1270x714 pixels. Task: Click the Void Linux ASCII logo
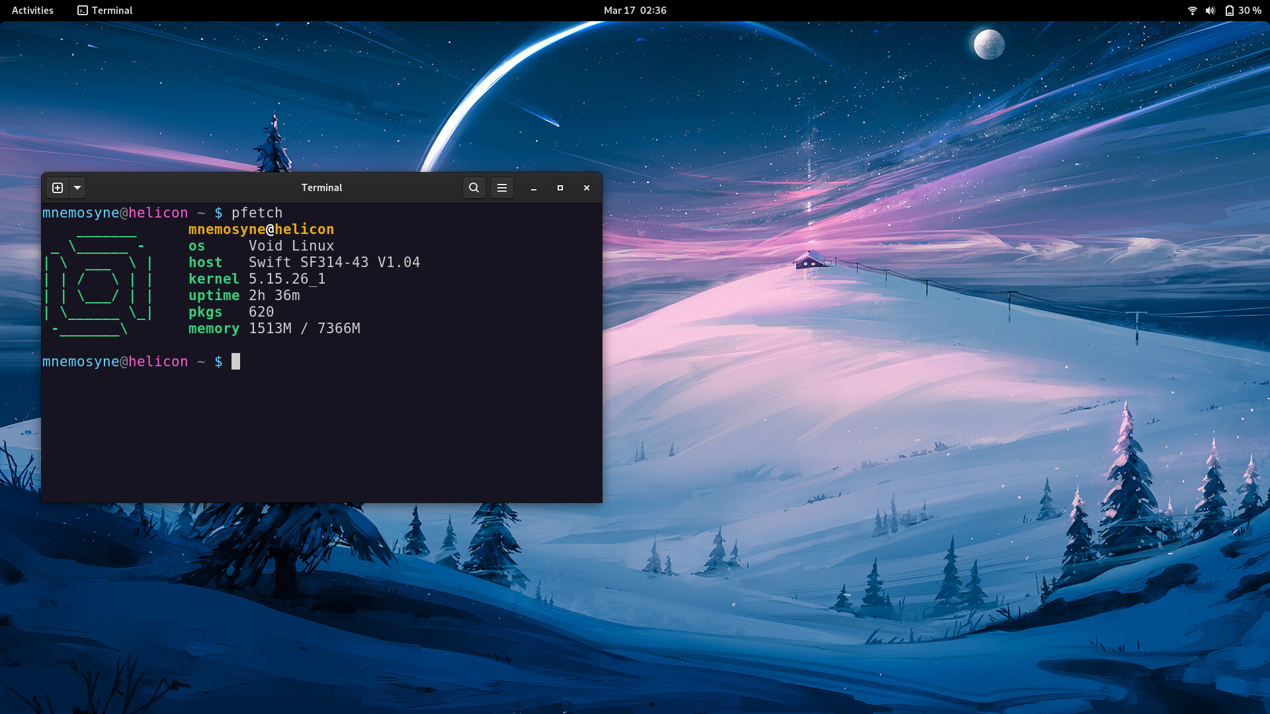point(99,282)
